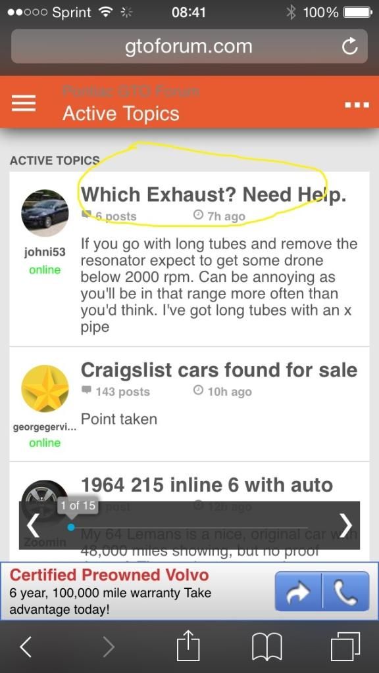Open georgegervi gold star avatar
The image size is (379, 673).
[45, 389]
